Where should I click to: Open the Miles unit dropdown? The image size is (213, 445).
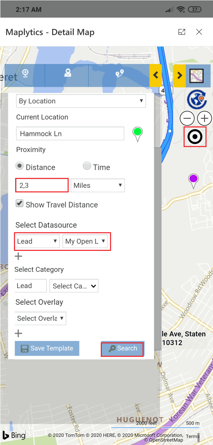pos(98,185)
